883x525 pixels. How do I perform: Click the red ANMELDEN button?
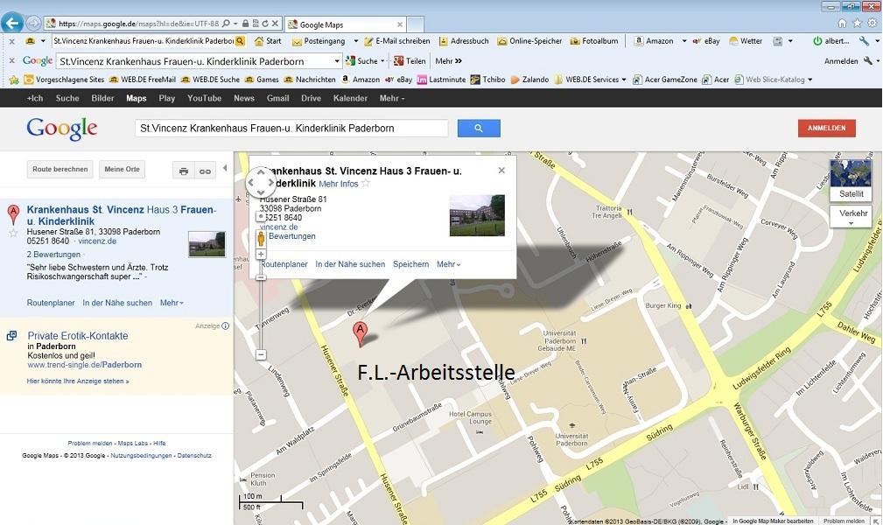[x=827, y=128]
